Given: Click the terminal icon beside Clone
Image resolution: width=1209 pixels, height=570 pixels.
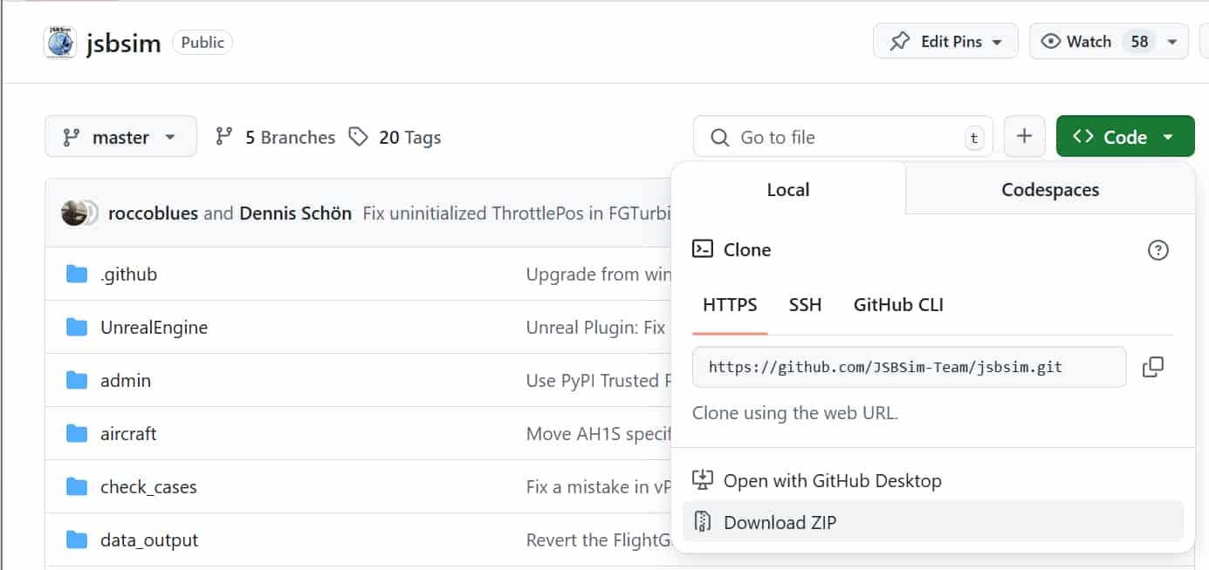Looking at the screenshot, I should tap(703, 249).
